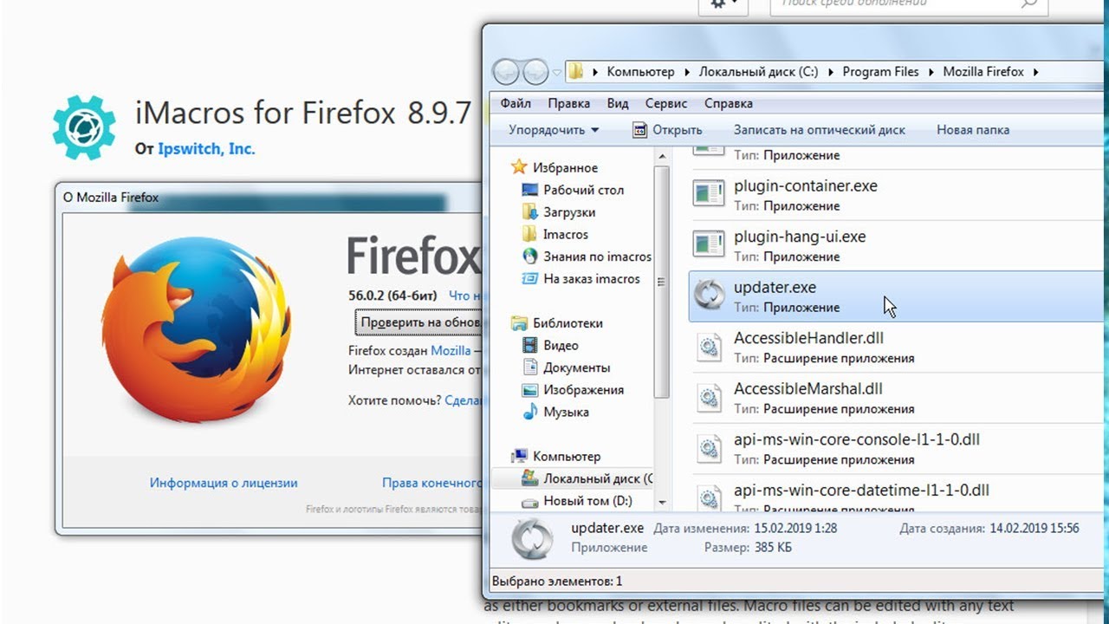
Task: Click the Рабочий стол desktop icon
Action: [529, 190]
